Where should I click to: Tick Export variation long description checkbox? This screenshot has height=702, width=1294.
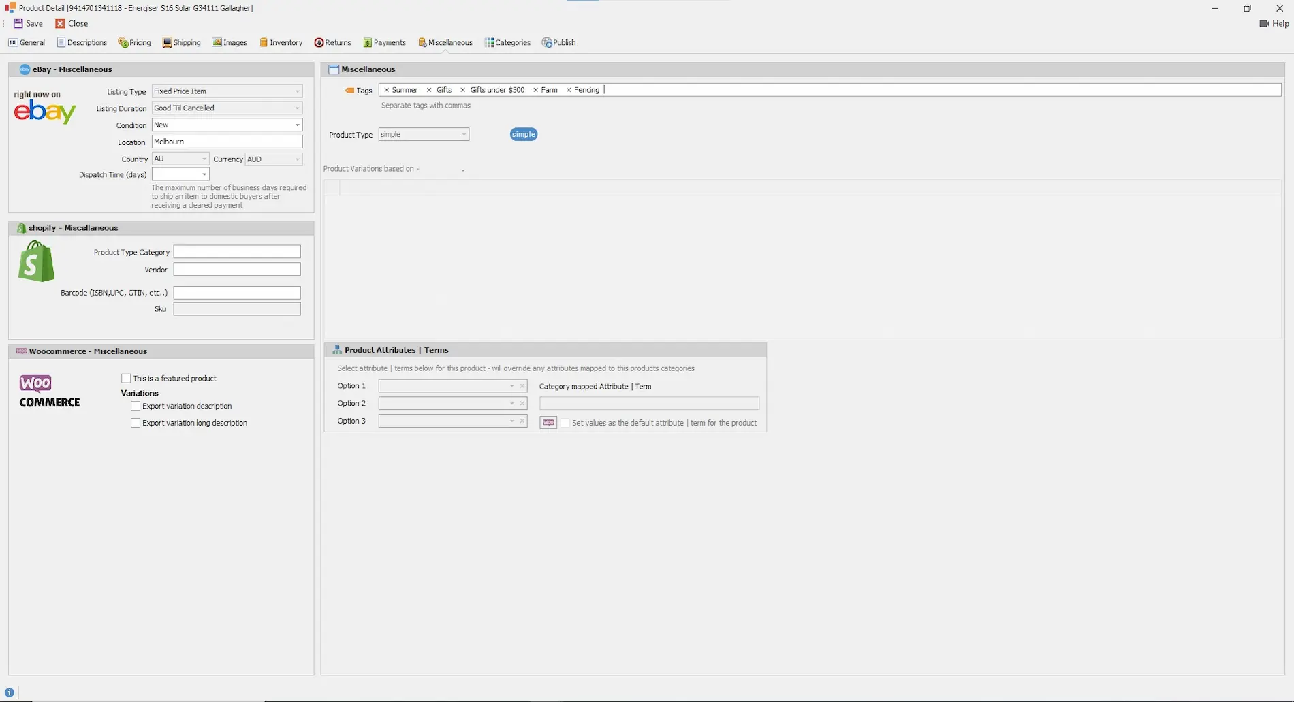[136, 423]
